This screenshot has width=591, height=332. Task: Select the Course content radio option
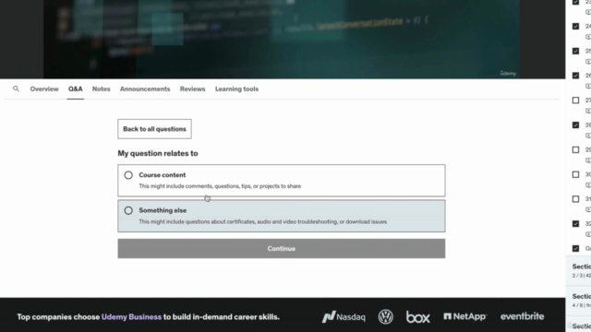pyautogui.click(x=128, y=175)
